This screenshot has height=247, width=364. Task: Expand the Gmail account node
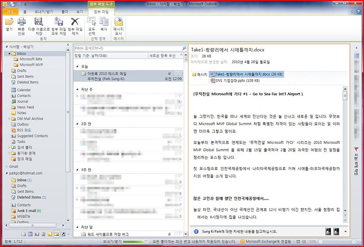(6, 166)
